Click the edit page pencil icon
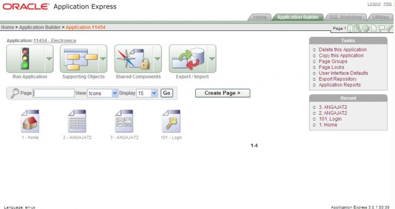The height and width of the screenshot is (209, 395). pos(358,28)
